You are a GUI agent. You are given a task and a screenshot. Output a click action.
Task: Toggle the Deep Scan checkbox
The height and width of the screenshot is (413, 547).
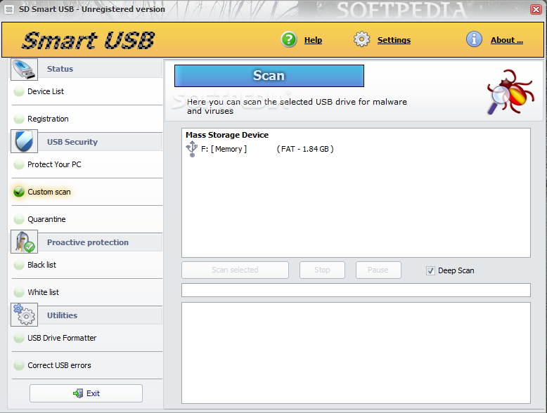coord(430,271)
